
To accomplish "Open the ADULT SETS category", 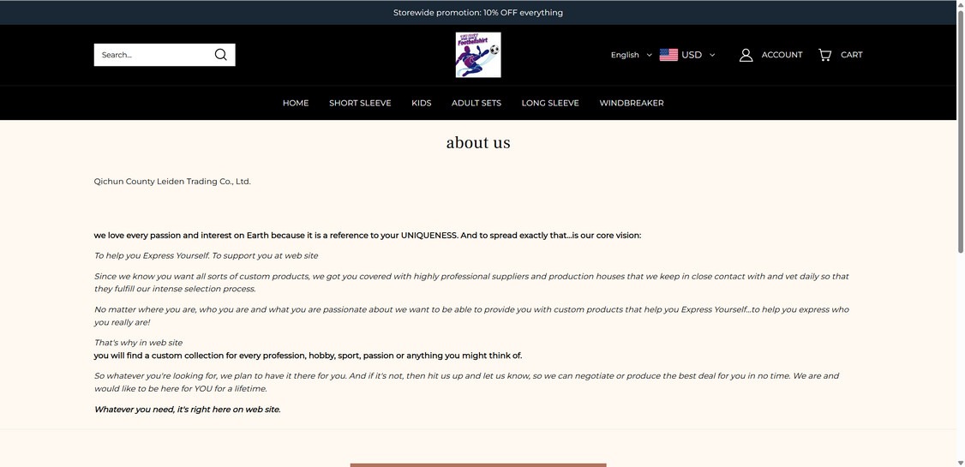I will [x=477, y=103].
